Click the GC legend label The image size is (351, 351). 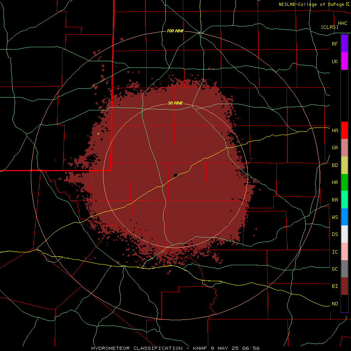[335, 269]
